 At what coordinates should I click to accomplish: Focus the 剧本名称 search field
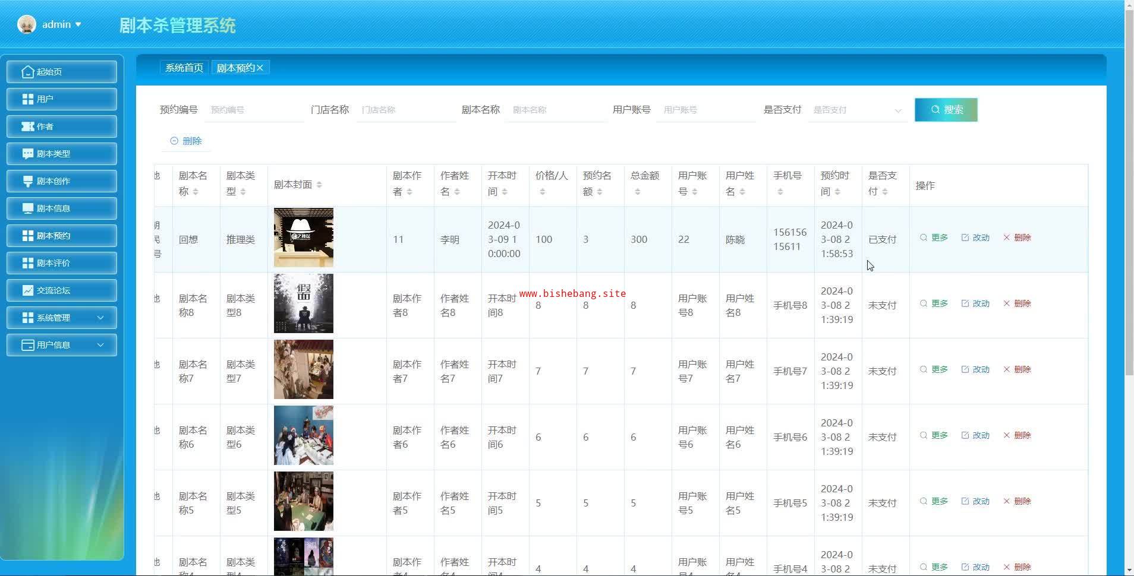(x=556, y=110)
